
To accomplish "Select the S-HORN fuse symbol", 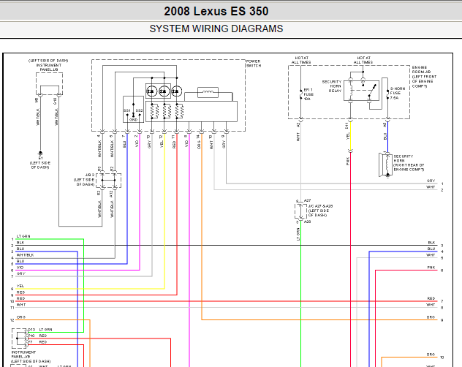I will point(387,93).
